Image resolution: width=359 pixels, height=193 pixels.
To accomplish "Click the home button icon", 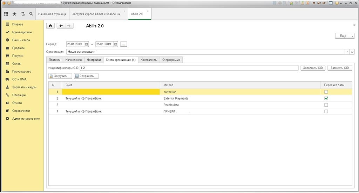I will point(50,26).
